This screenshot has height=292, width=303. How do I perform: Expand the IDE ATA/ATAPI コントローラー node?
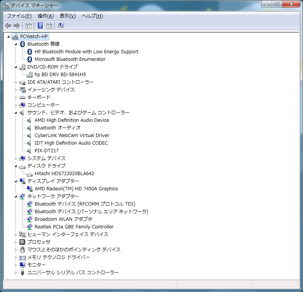coord(16,82)
